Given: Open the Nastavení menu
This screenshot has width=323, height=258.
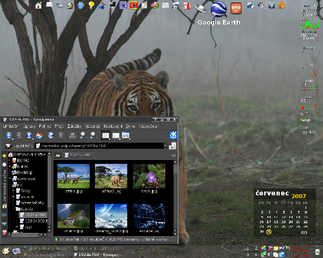Looking at the screenshot, I should click(x=113, y=126).
